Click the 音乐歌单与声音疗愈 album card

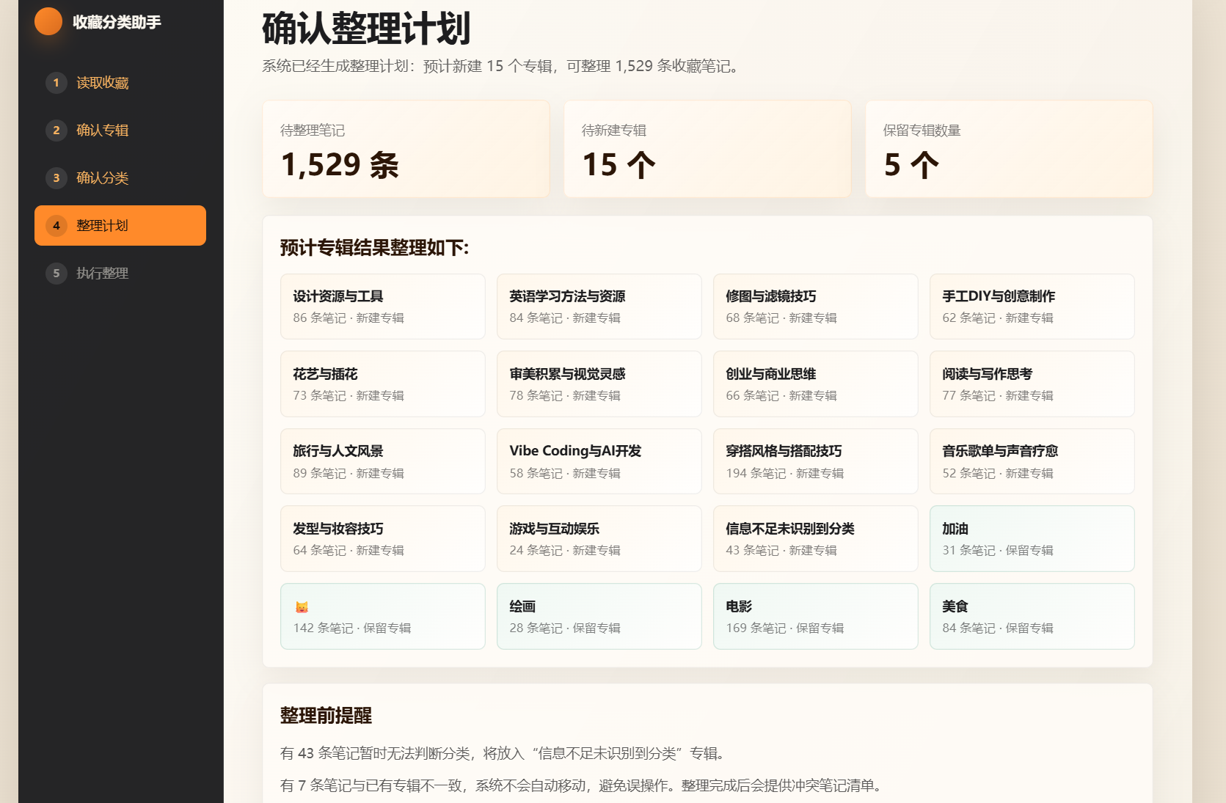click(1032, 461)
